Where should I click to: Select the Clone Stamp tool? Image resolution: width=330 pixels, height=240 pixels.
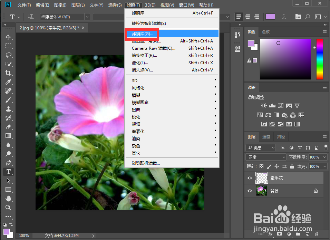pyautogui.click(x=8, y=109)
